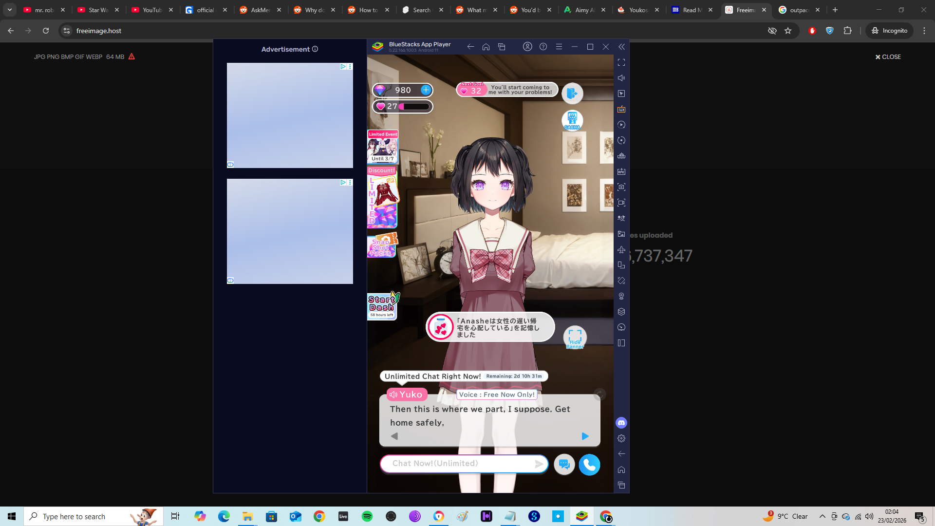Screen dimensions: 935x526
Task: Open the BlueStacks memory trim icon
Action: click(x=621, y=156)
